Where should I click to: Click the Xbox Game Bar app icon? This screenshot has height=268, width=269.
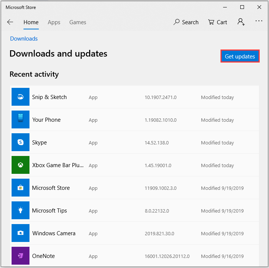[x=21, y=165]
